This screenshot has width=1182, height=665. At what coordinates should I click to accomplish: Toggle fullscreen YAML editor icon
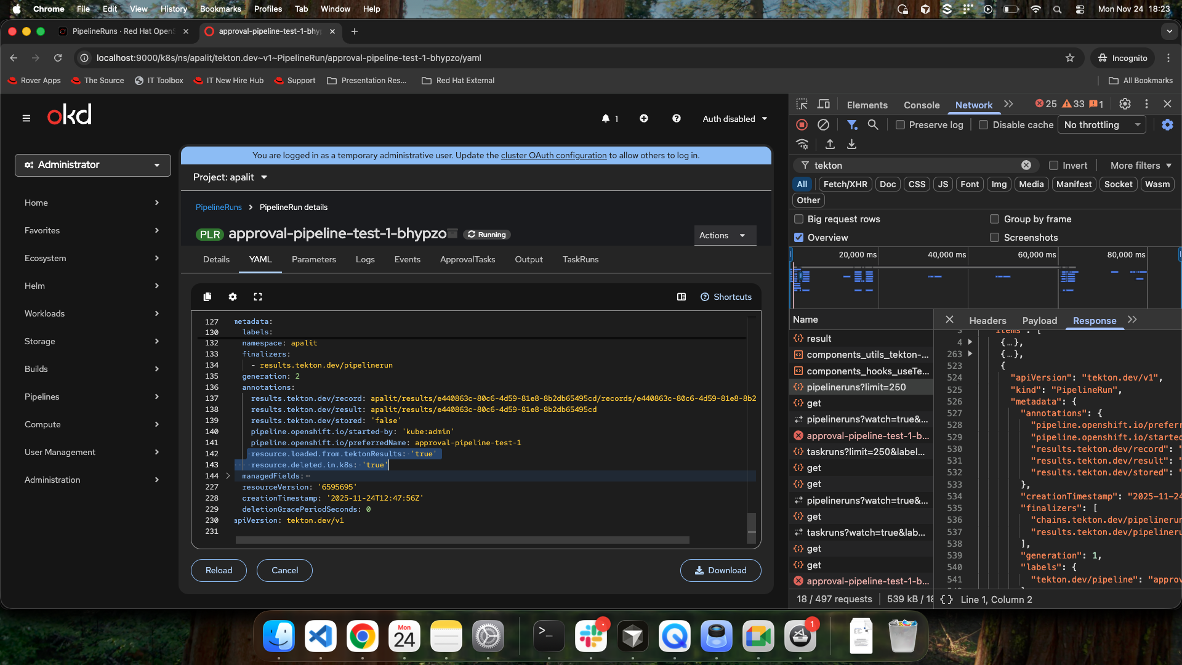[x=258, y=297]
